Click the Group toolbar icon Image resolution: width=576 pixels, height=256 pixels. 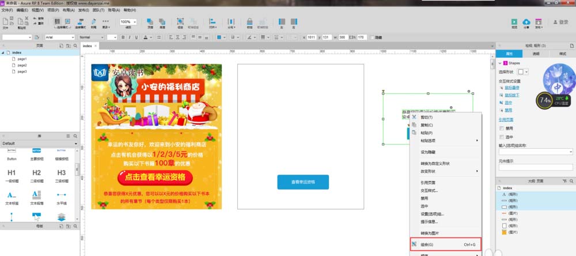[x=180, y=21]
